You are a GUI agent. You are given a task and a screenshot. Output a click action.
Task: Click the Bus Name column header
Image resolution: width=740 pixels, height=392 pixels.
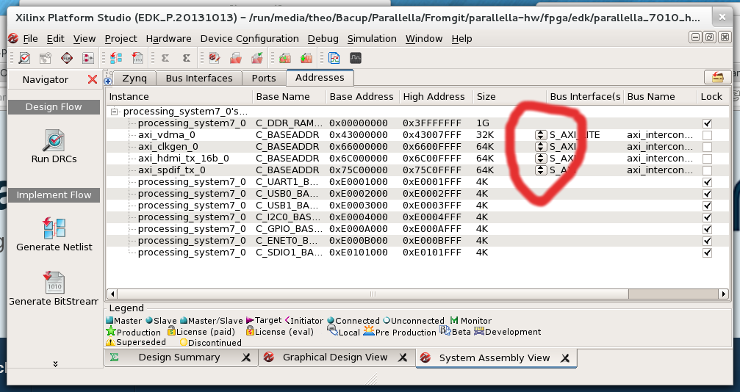[660, 97]
